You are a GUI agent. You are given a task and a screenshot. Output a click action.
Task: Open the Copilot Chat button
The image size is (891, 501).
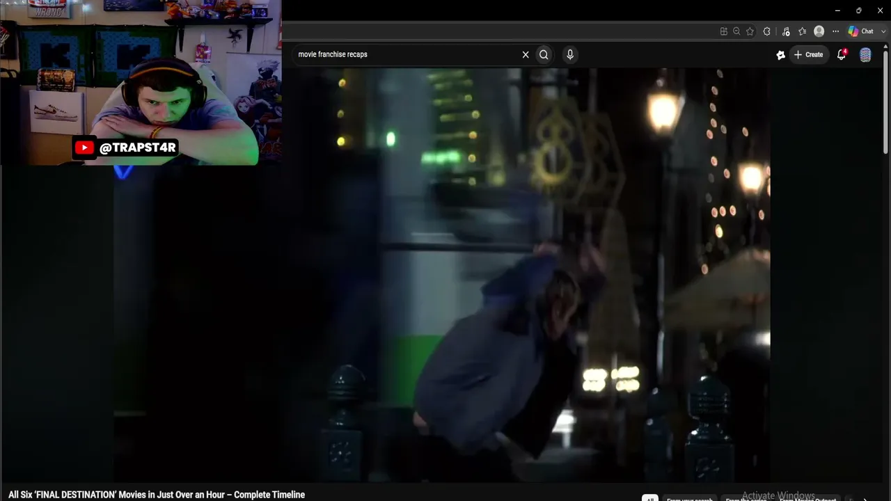860,31
